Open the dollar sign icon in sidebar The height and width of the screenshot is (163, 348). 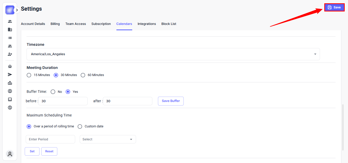tap(10, 108)
